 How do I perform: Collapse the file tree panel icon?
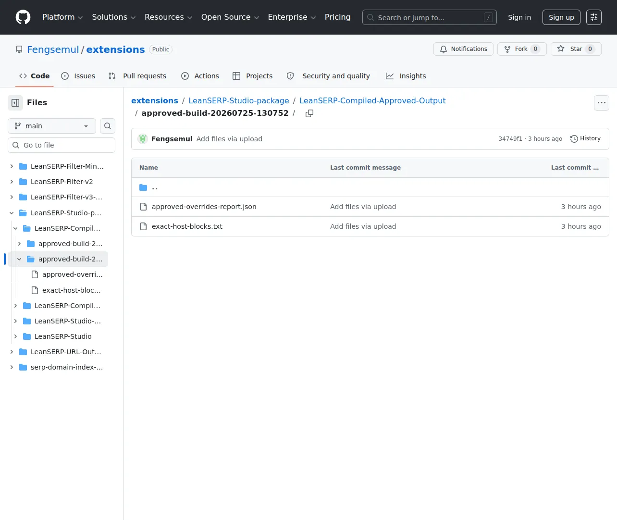[15, 103]
